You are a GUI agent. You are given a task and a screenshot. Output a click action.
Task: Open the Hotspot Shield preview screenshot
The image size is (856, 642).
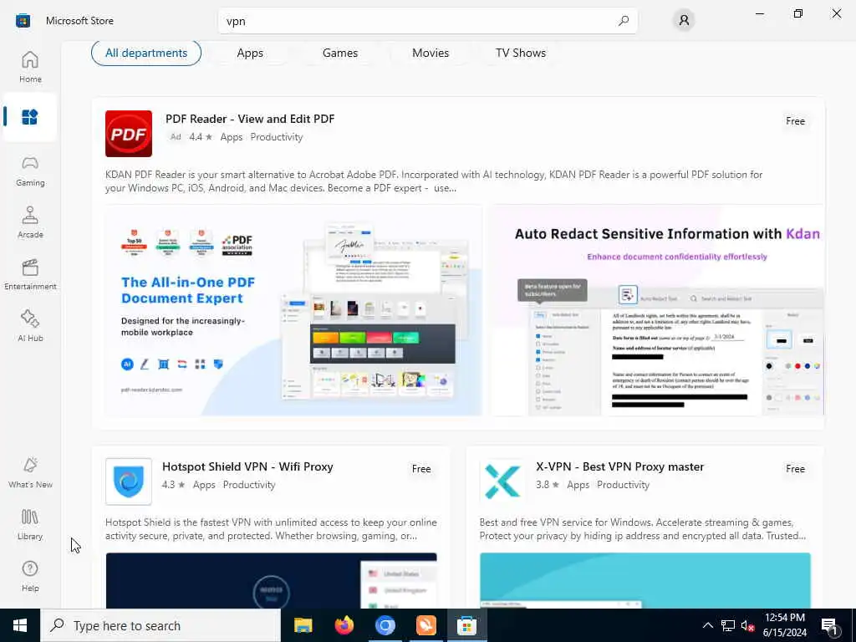[272, 581]
